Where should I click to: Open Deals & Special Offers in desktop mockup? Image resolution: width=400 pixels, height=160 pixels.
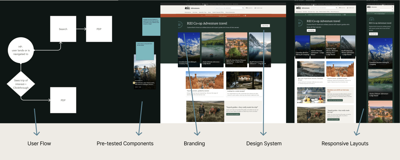tap(218, 12)
